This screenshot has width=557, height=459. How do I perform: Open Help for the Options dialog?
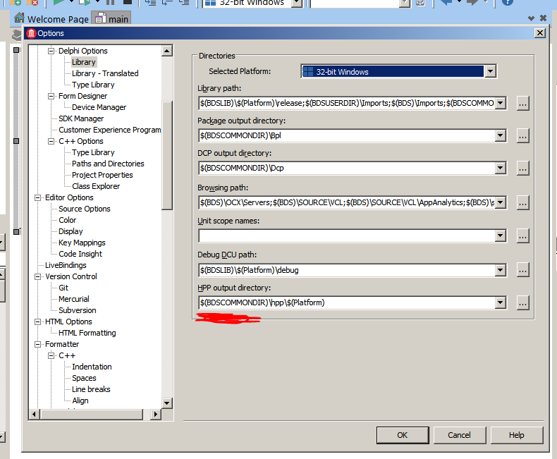pyautogui.click(x=517, y=435)
